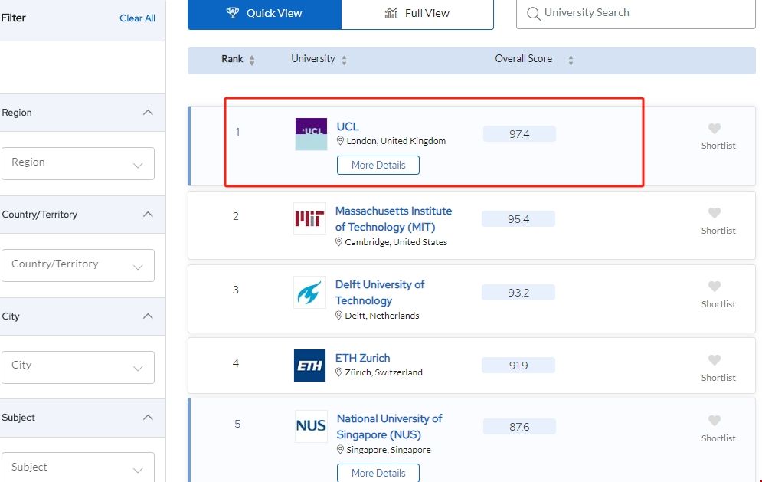Toggle the shortlist heart for MIT
Image resolution: width=762 pixels, height=482 pixels.
715,213
